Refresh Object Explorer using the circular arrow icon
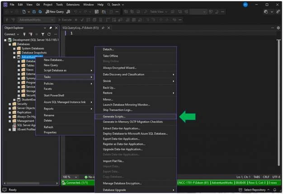The width and height of the screenshot is (283, 194). tap(49, 34)
